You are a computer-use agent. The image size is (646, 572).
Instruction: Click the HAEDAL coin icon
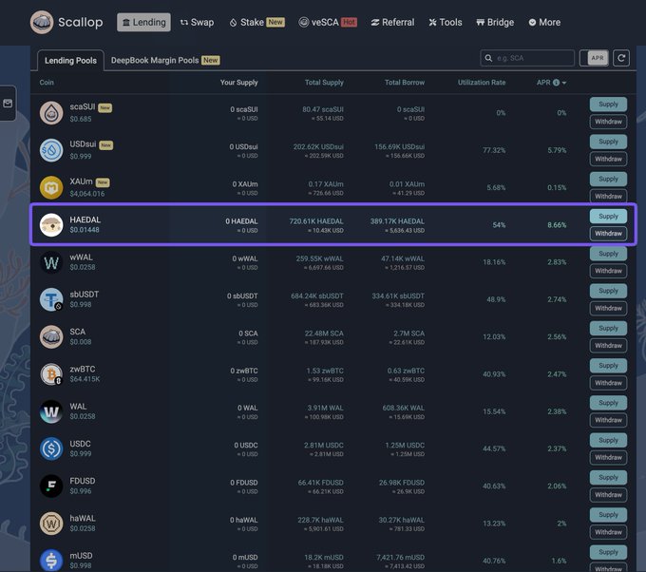coord(51,225)
